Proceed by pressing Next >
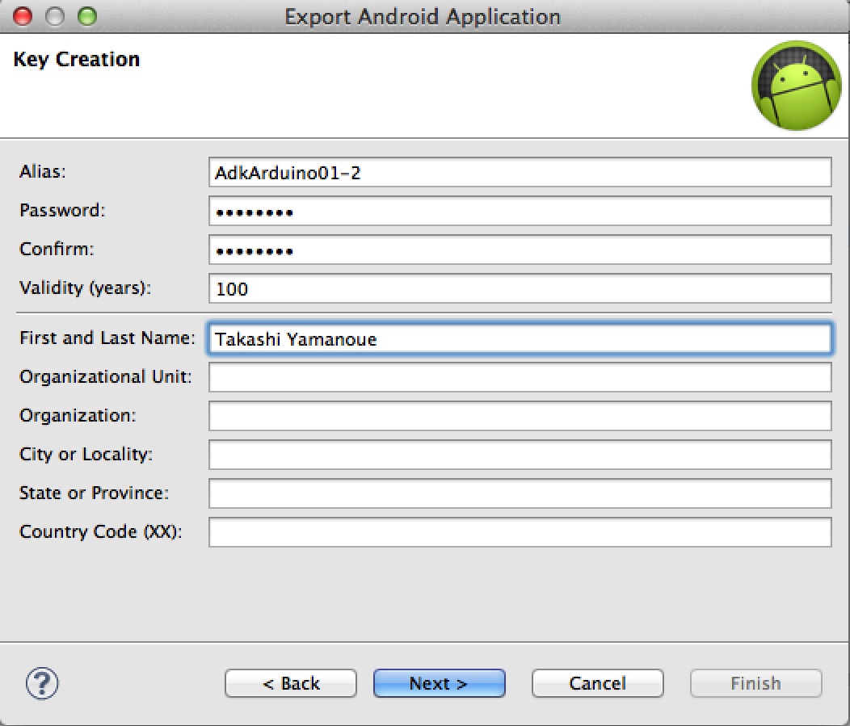This screenshot has width=850, height=726. point(439,683)
